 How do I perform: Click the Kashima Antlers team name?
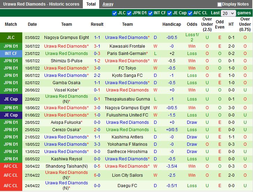tap(127, 137)
